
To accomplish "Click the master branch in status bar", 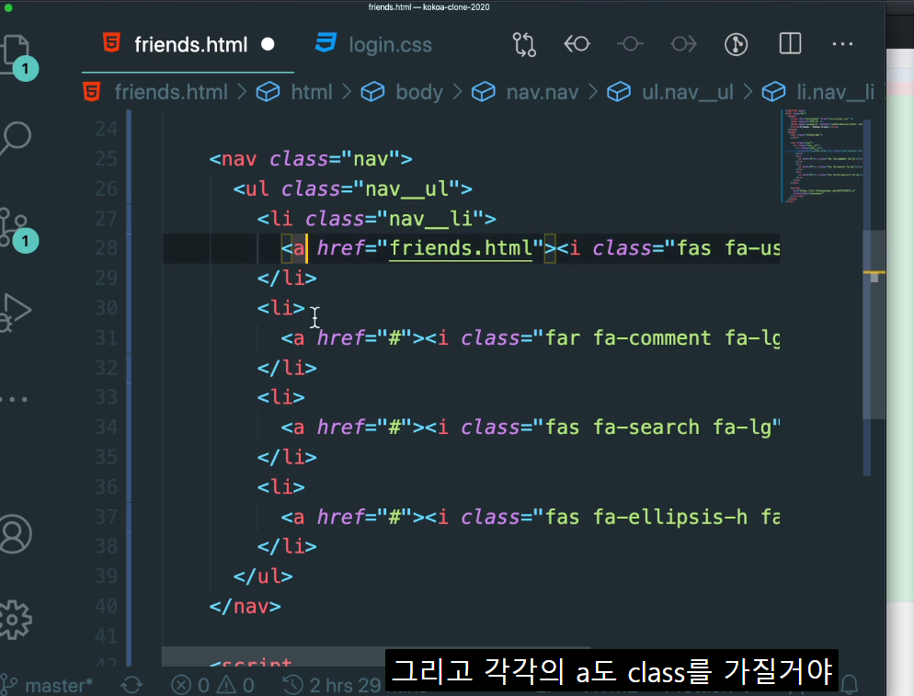I will [x=48, y=685].
